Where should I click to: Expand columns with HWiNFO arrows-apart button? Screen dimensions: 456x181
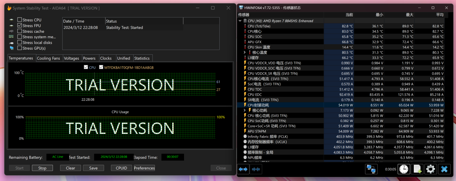pyautogui.click(x=243, y=169)
